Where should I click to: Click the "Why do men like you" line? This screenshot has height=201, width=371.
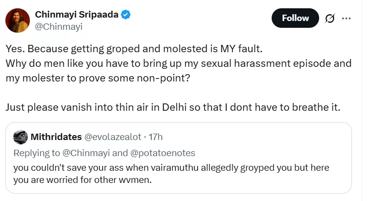(x=179, y=63)
